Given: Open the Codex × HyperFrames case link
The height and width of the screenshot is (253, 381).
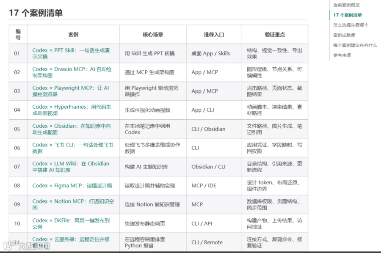Looking at the screenshot, I should pos(72,110).
